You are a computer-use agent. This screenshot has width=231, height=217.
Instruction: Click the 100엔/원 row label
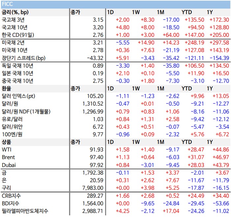12,134
